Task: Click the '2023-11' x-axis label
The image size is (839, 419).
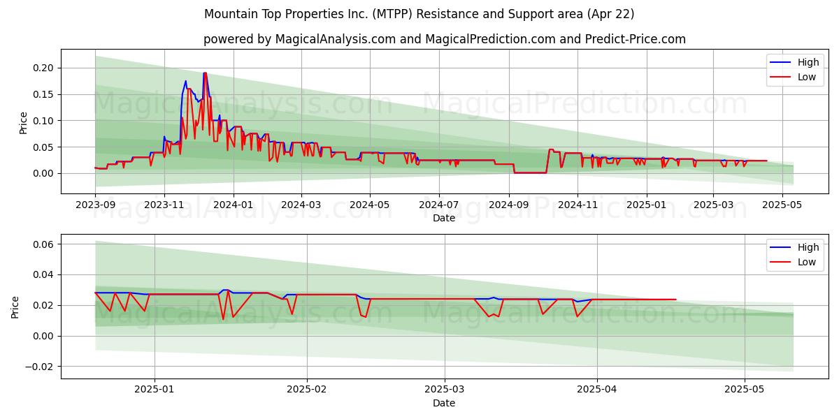Action: 164,205
